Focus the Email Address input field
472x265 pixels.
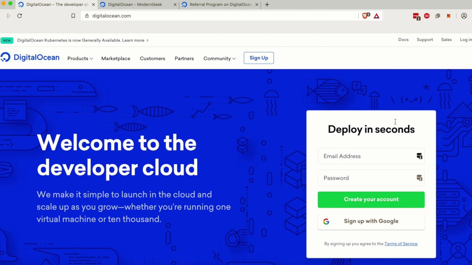(x=371, y=156)
